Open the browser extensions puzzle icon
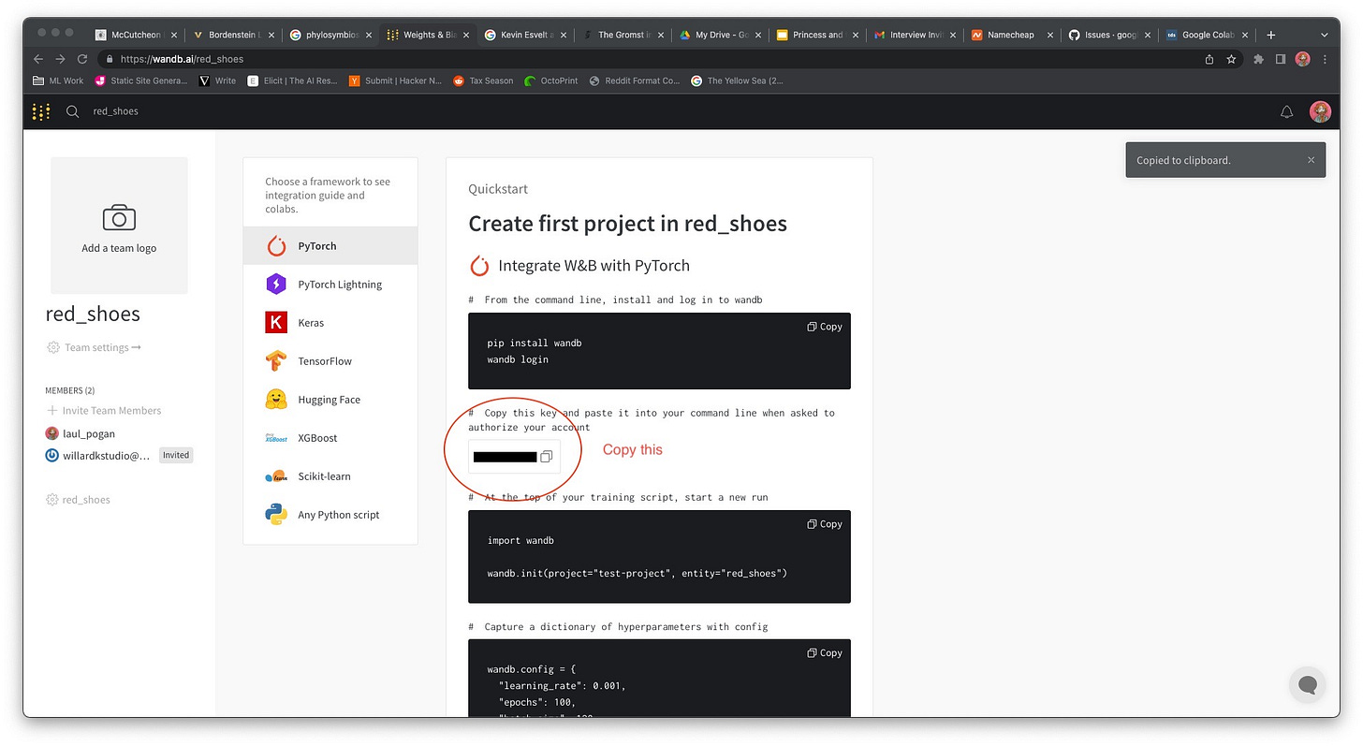 (x=1258, y=59)
